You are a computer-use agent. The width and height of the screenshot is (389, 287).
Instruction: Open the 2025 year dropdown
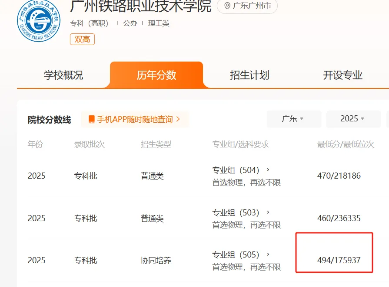[x=353, y=119]
